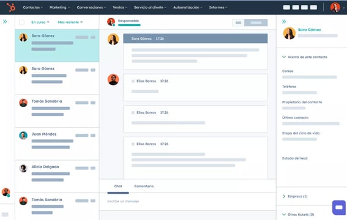The width and height of the screenshot is (347, 220).
Task: Click the Escribe un mensaje input field
Action: point(188,202)
